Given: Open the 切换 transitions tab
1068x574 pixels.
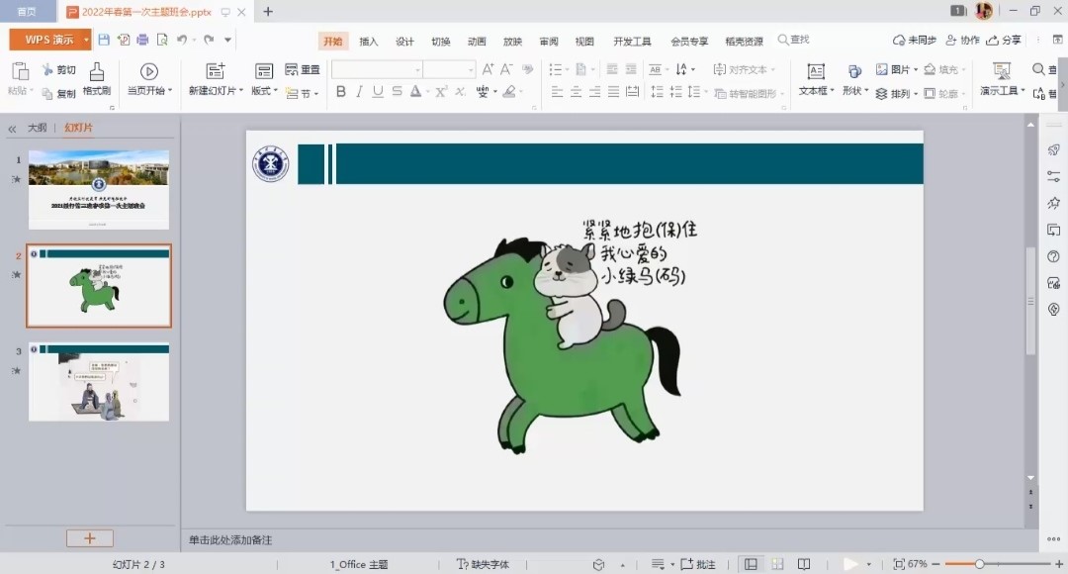Looking at the screenshot, I should (x=441, y=41).
